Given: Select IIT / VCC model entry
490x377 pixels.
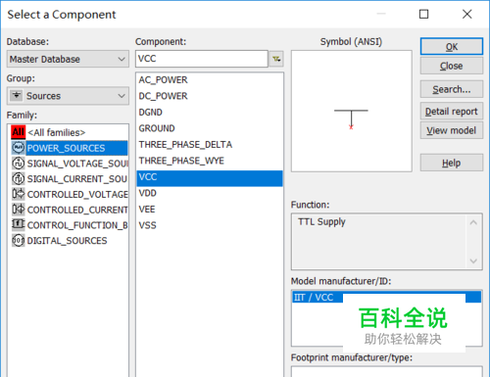Looking at the screenshot, I should tap(386, 298).
